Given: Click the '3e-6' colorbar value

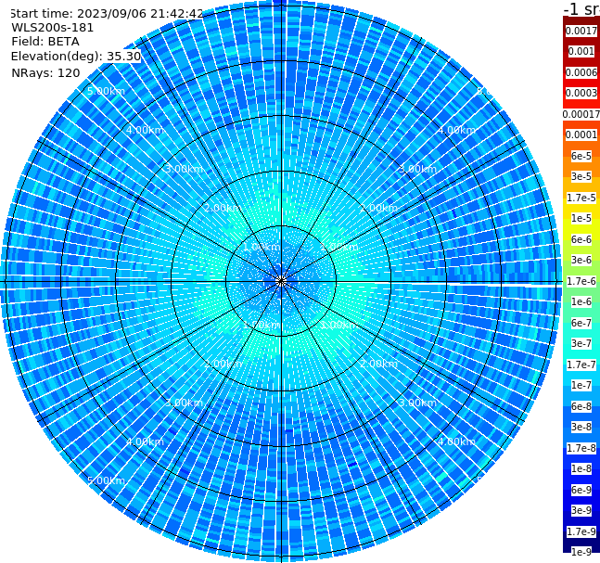Looking at the screenshot, I should (581, 260).
